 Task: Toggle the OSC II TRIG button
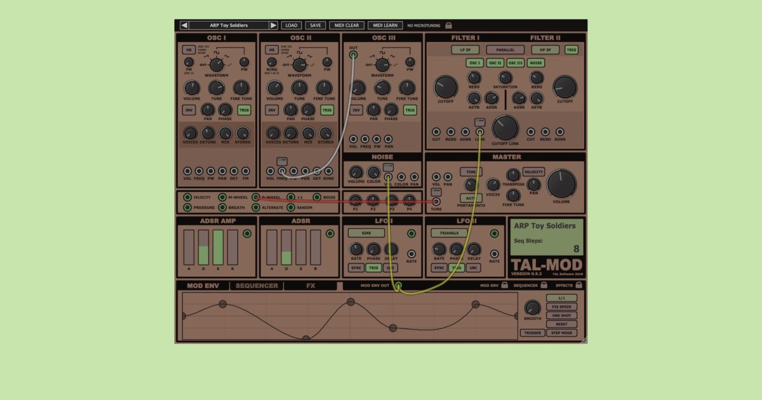click(327, 110)
